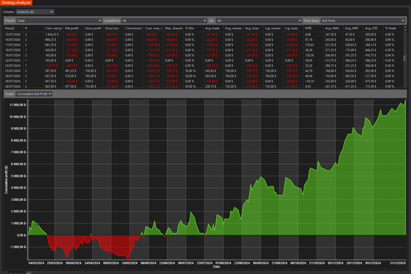Sort table by Period column header
This screenshot has width=411, height=274.
tap(14, 28)
